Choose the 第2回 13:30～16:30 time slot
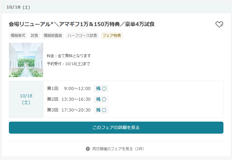This screenshot has height=160, width=232. pyautogui.click(x=69, y=99)
